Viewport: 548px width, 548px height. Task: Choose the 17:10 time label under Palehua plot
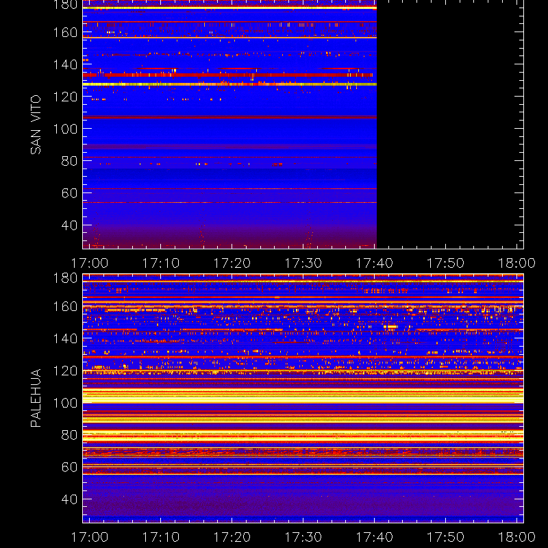(161, 537)
